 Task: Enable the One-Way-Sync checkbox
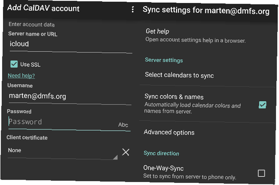pyautogui.click(x=261, y=173)
